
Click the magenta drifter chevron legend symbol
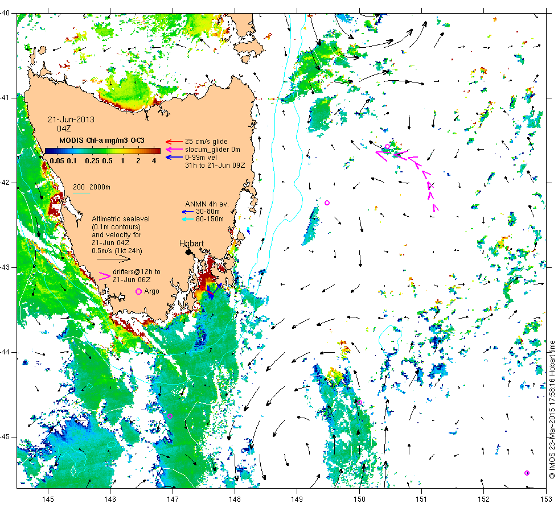tap(105, 276)
